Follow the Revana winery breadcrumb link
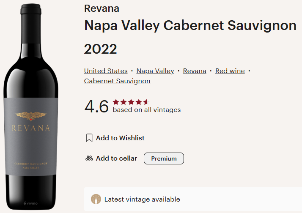302x213 pixels. (x=195, y=71)
